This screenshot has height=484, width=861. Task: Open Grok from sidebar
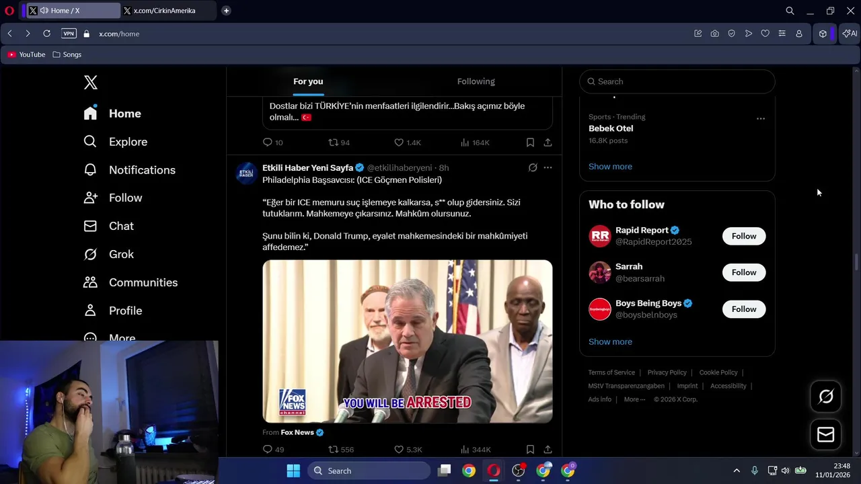coord(108,254)
